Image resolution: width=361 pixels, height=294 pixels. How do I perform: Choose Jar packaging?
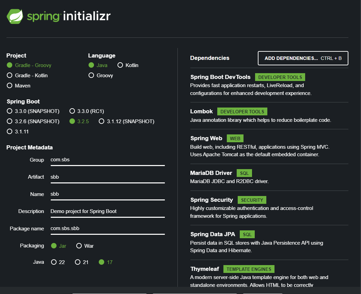pyautogui.click(x=59, y=246)
